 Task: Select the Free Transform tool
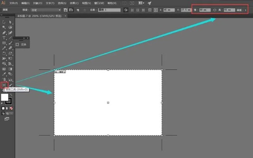[x=10, y=58]
